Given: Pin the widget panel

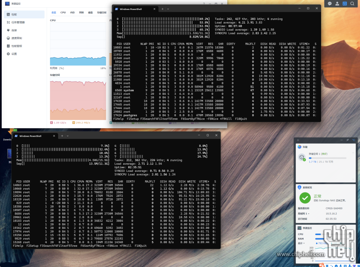Looking at the screenshot, I should [348, 140].
